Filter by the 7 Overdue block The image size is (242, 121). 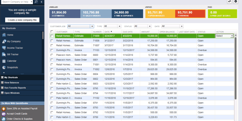tap(190, 14)
